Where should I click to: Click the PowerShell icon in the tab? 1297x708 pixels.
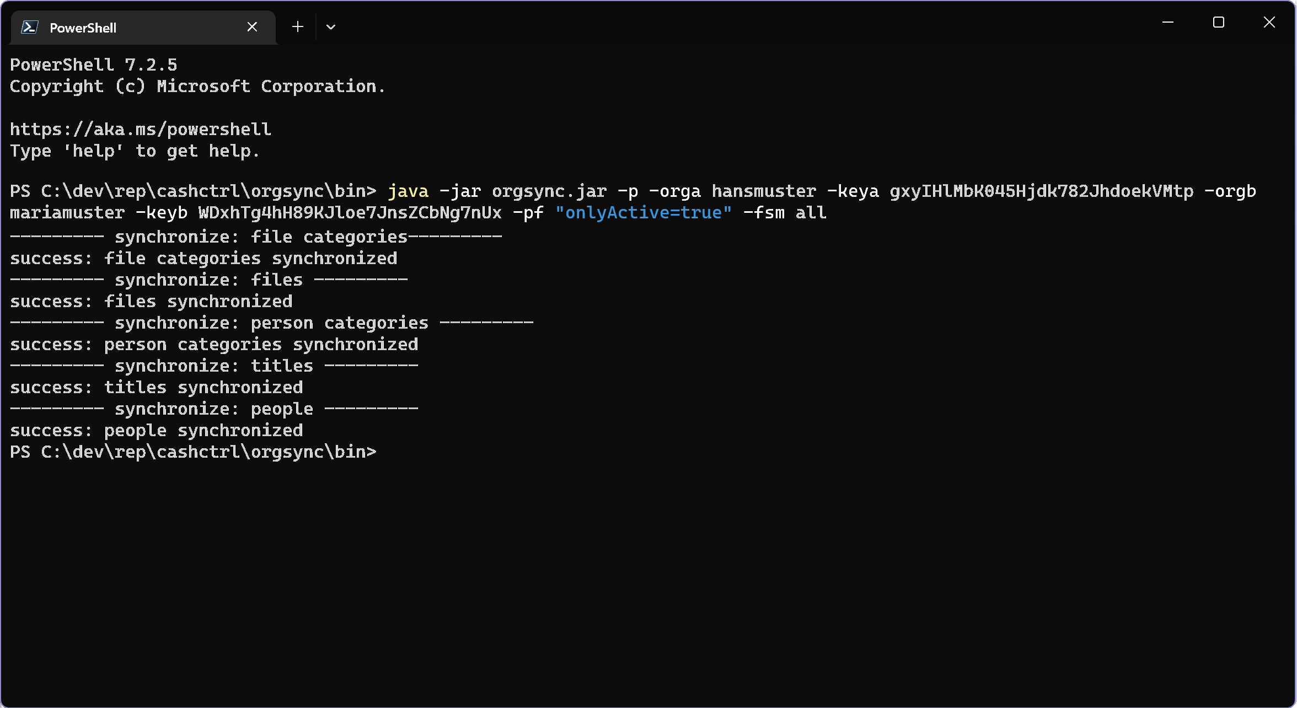tap(30, 27)
